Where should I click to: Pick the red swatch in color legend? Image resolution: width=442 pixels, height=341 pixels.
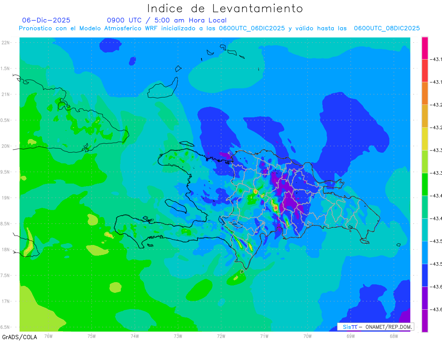(425, 70)
